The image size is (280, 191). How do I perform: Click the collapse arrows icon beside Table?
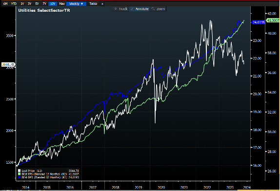pyautogui.click(x=102, y=4)
